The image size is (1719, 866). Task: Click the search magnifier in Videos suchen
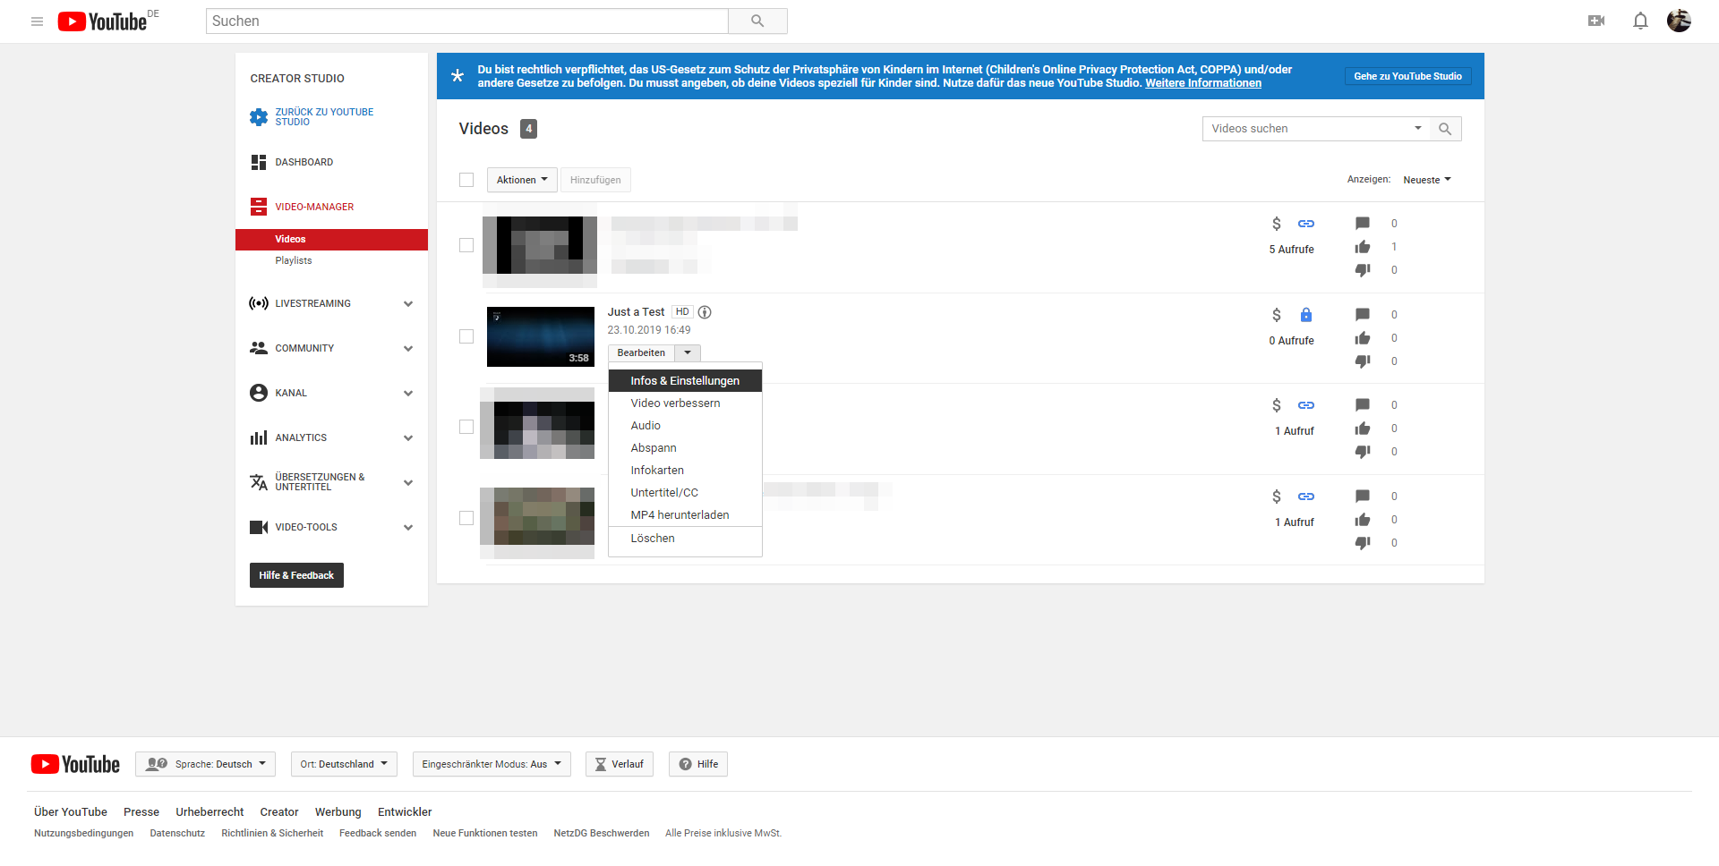[x=1445, y=129]
